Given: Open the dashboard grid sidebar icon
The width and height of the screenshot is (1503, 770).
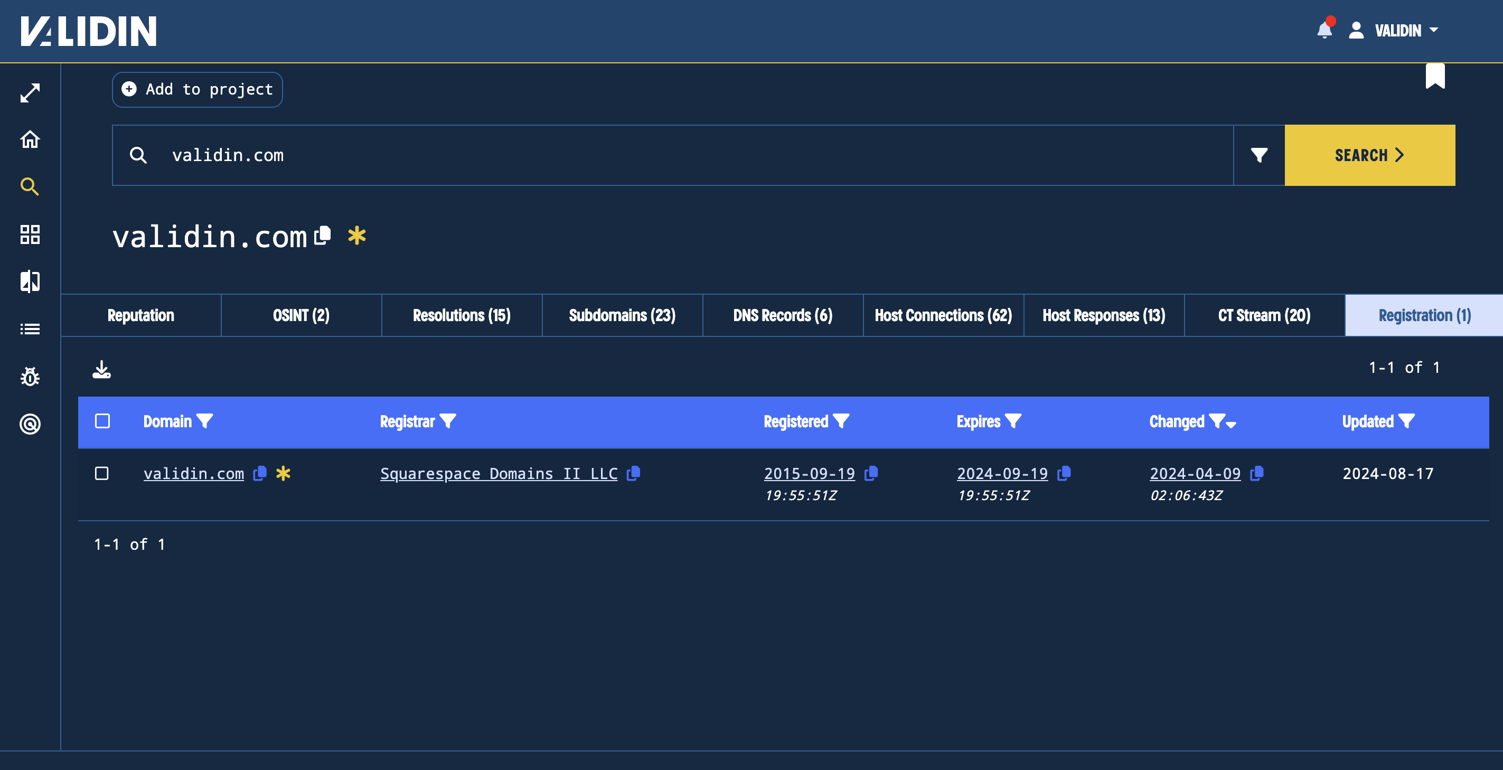Looking at the screenshot, I should [30, 234].
